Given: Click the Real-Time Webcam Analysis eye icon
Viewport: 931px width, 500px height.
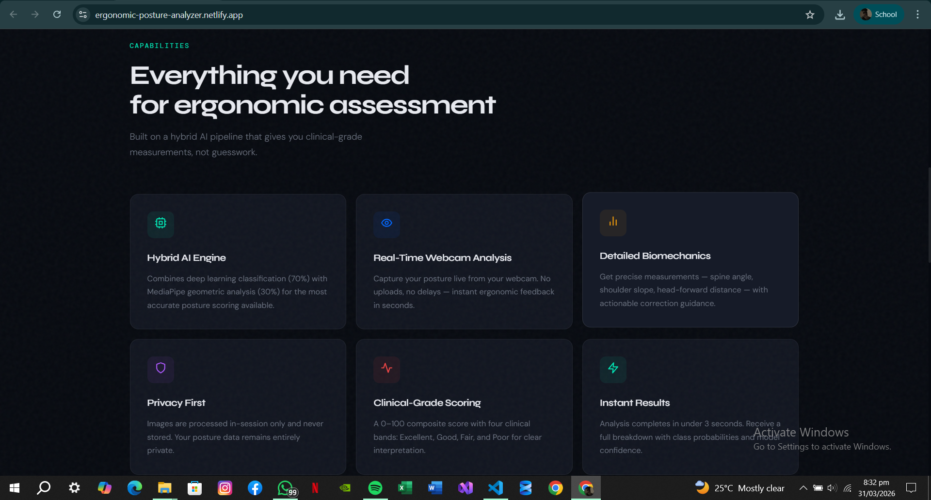Looking at the screenshot, I should click(x=386, y=223).
